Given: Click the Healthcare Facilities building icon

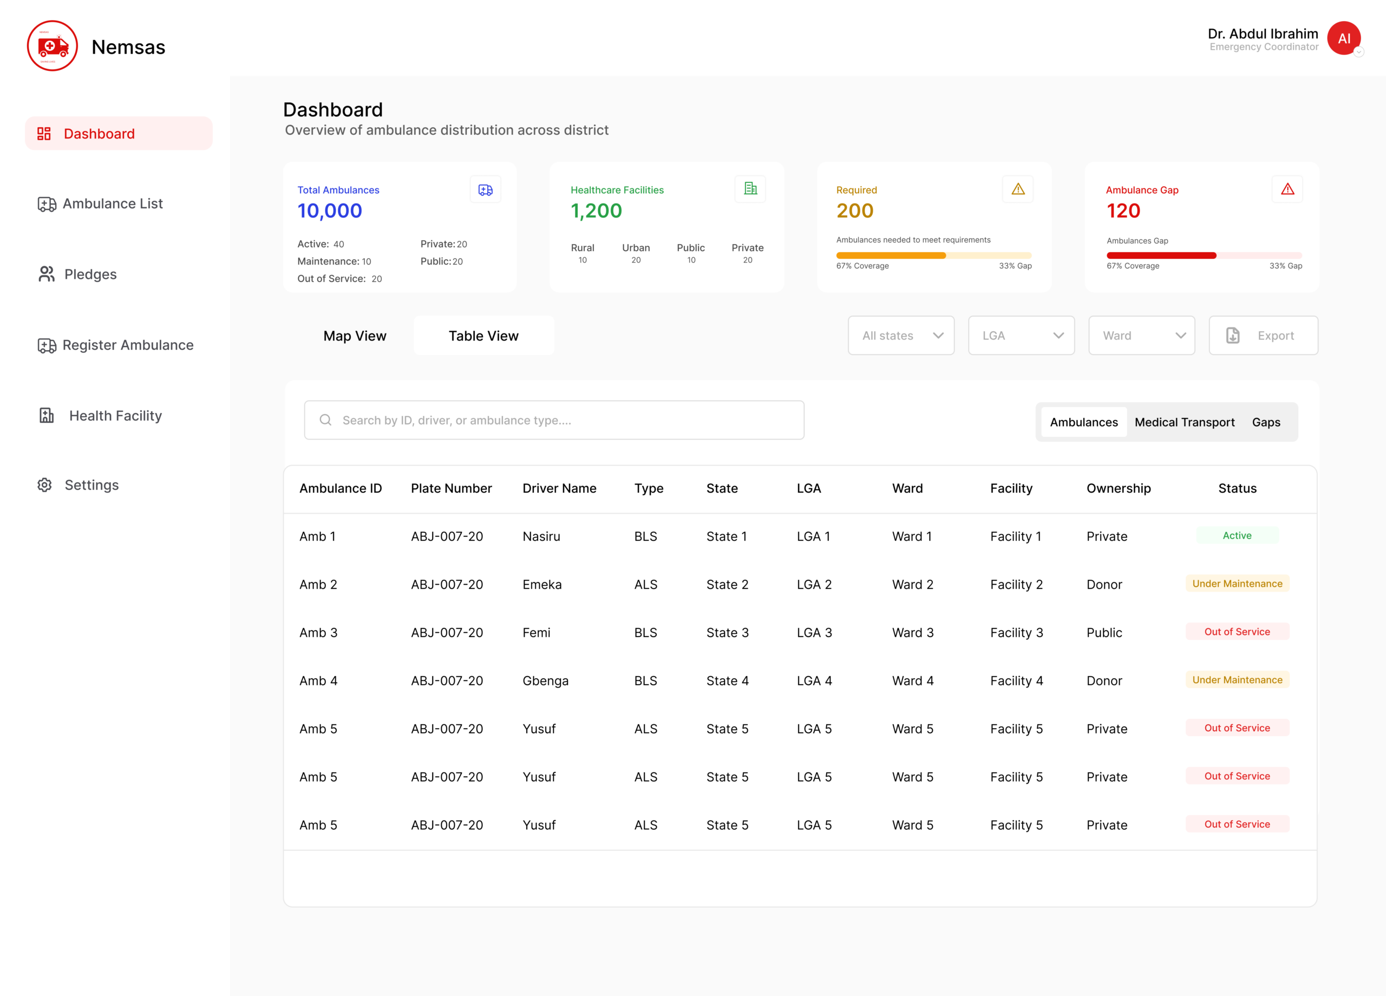Looking at the screenshot, I should pyautogui.click(x=750, y=189).
